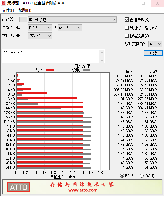The image size is (164, 197).
Task: Click the ATTO logo in bottom banner
Action: pos(19,187)
